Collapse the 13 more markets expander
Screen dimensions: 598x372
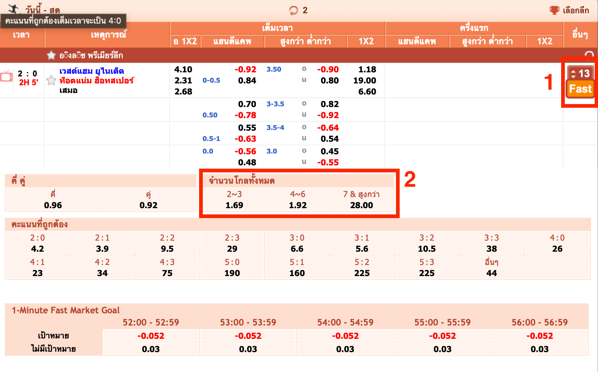click(580, 73)
